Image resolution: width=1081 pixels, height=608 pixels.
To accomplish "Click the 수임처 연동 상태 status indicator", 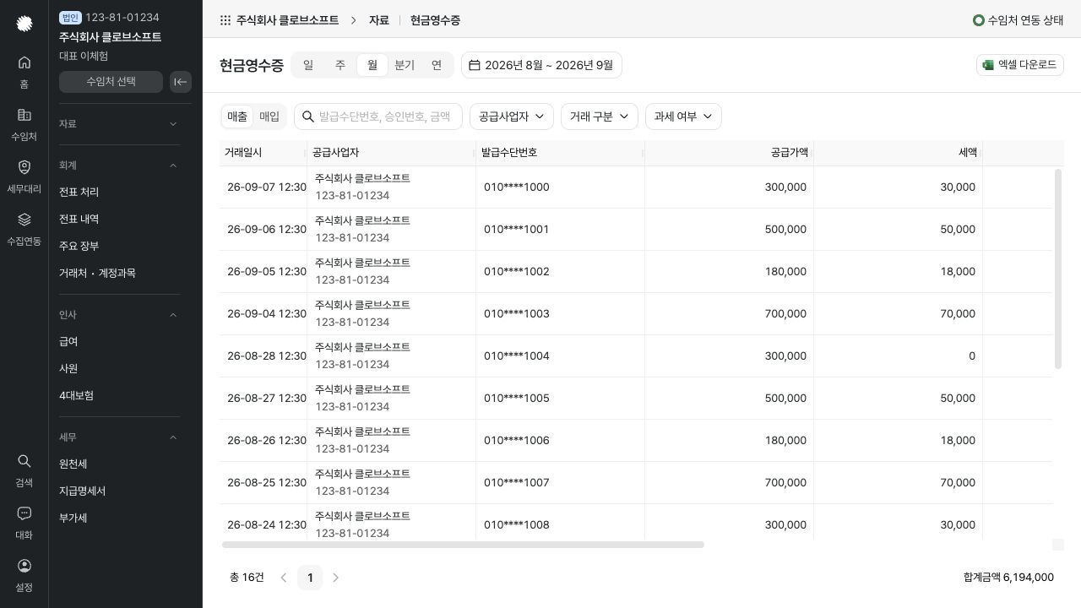I will (1018, 20).
